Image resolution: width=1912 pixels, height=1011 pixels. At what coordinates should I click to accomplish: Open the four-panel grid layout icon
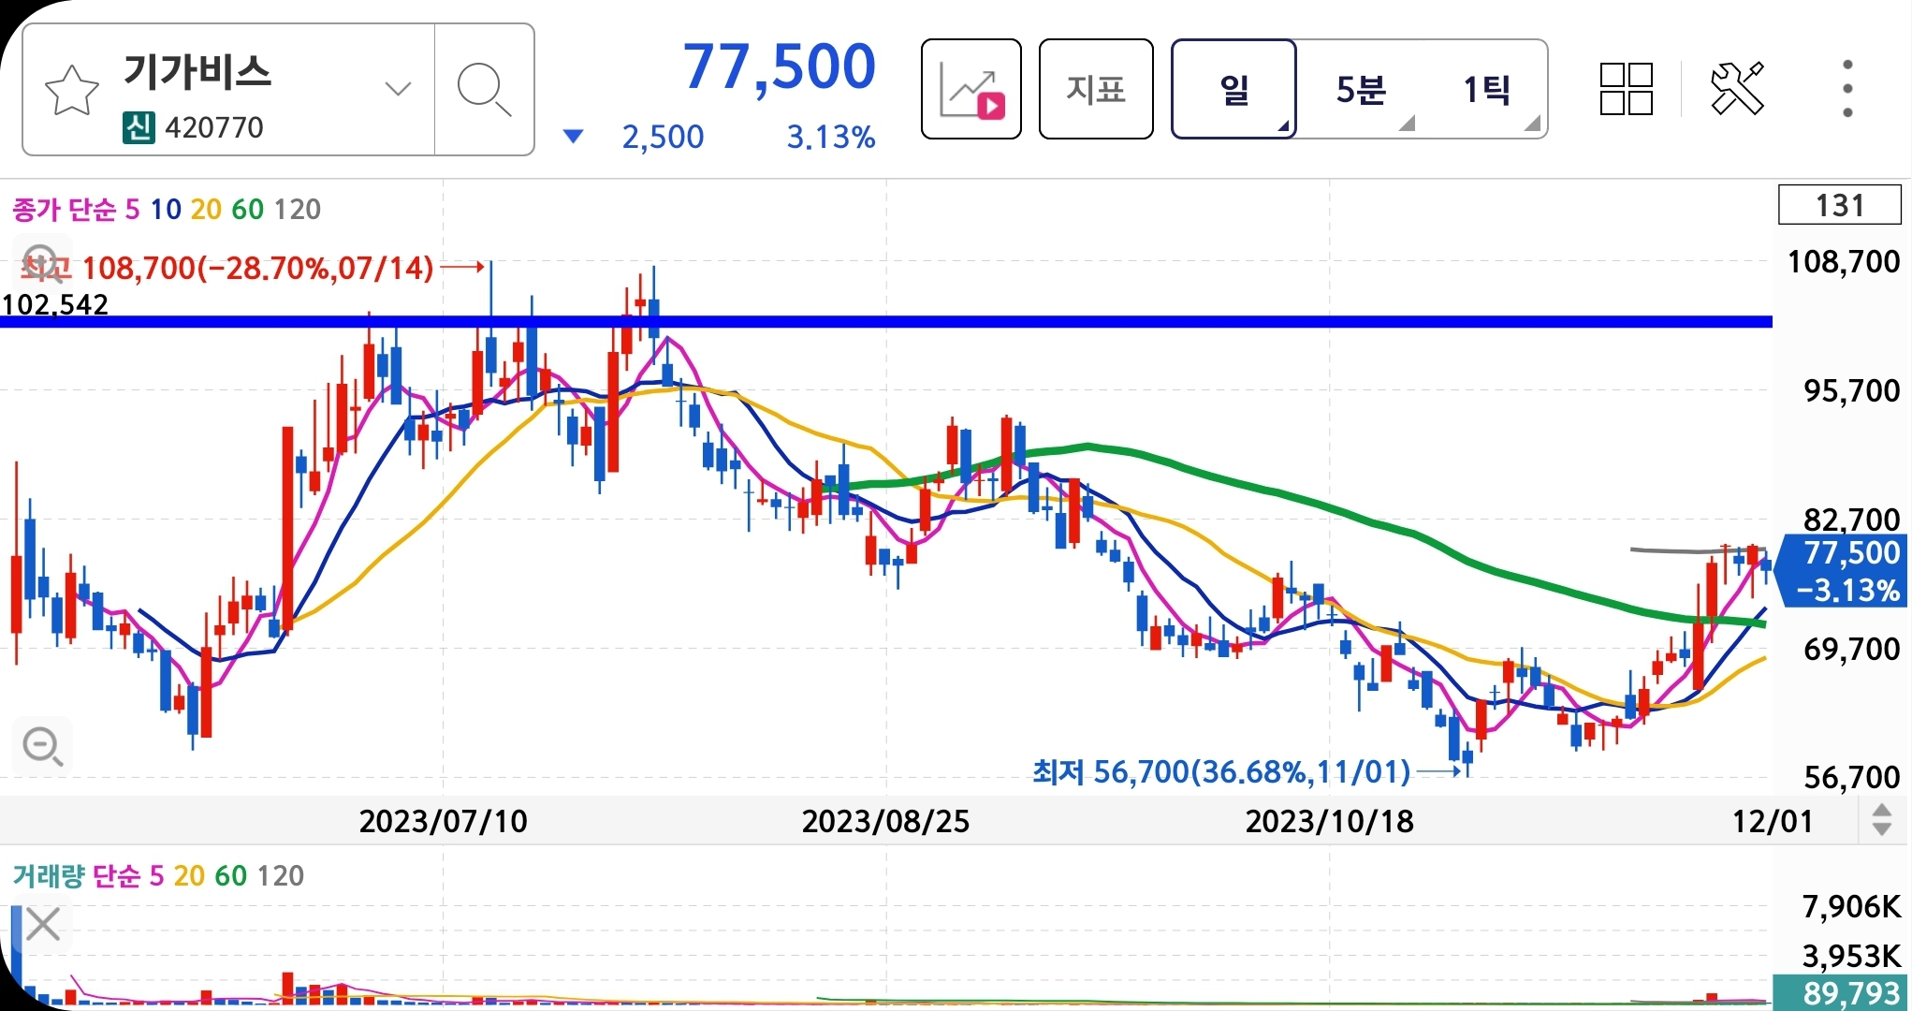1626,90
